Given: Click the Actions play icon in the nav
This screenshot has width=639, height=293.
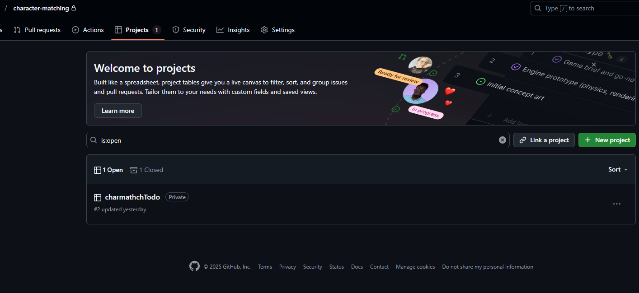Looking at the screenshot, I should pyautogui.click(x=75, y=30).
